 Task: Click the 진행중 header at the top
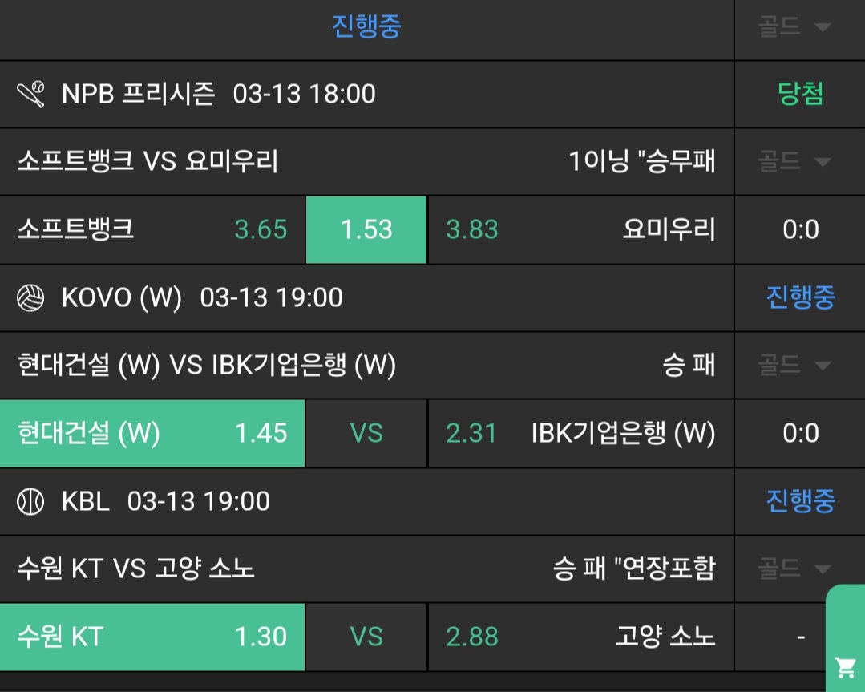366,26
